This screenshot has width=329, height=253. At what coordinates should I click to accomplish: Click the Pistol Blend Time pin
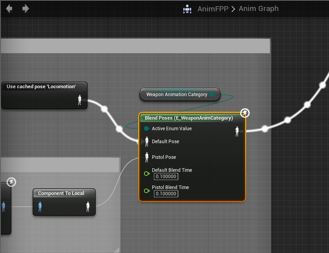[x=146, y=191]
